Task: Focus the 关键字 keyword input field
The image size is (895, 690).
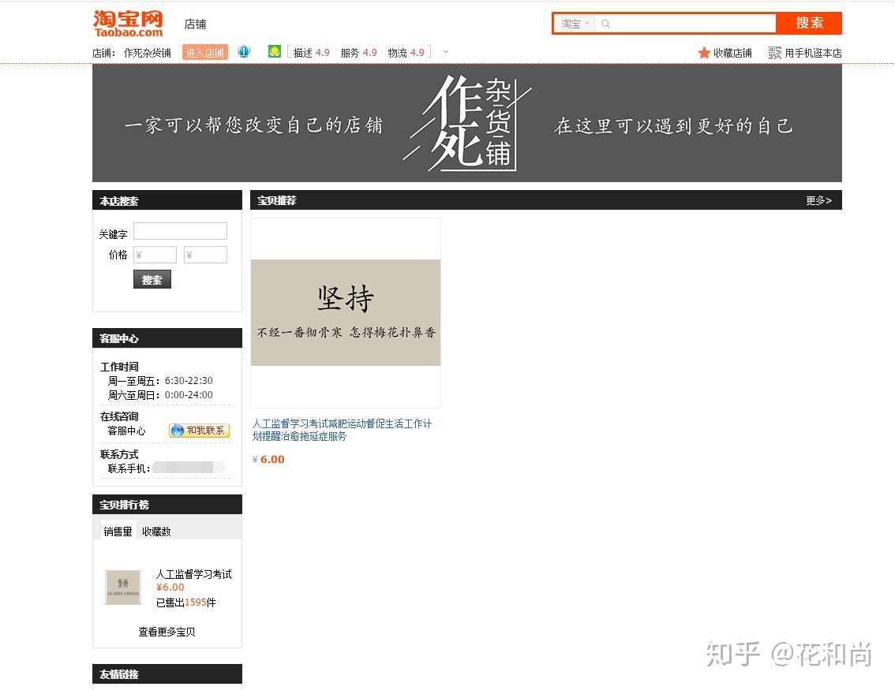Action: click(x=181, y=231)
